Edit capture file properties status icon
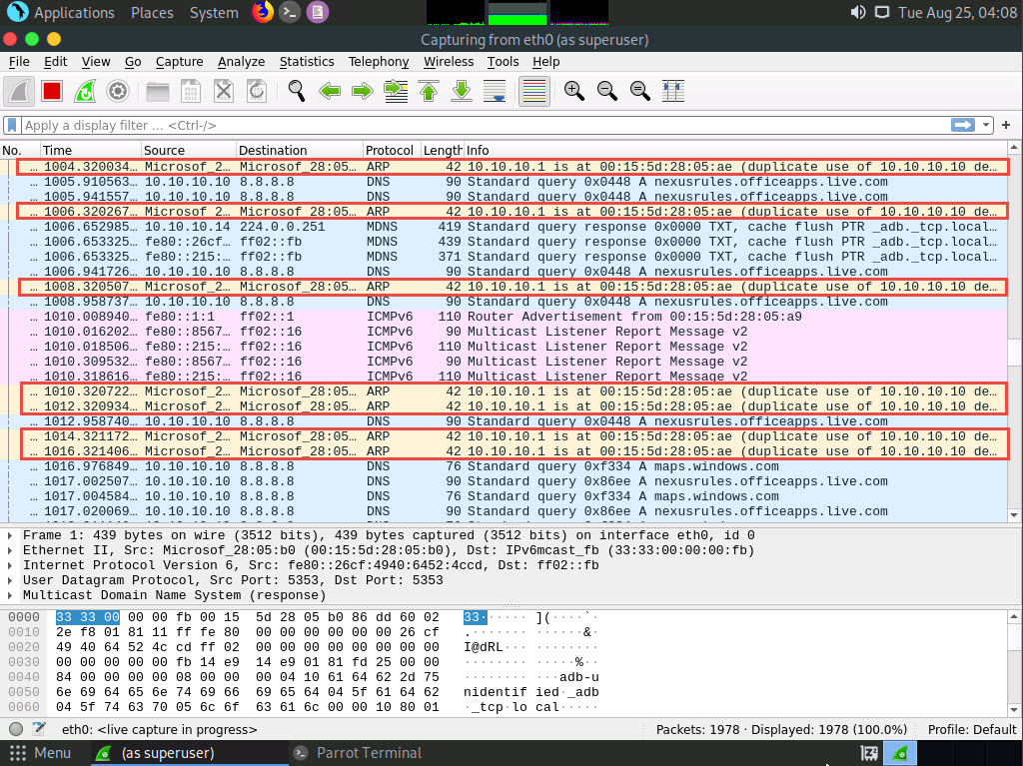This screenshot has height=766, width=1023. tap(39, 729)
